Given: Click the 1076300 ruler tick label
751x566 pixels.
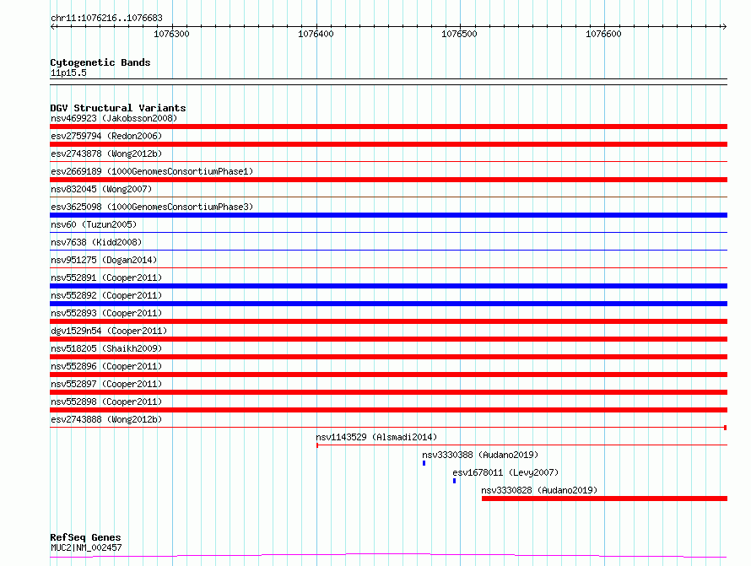Looking at the screenshot, I should click(171, 34).
